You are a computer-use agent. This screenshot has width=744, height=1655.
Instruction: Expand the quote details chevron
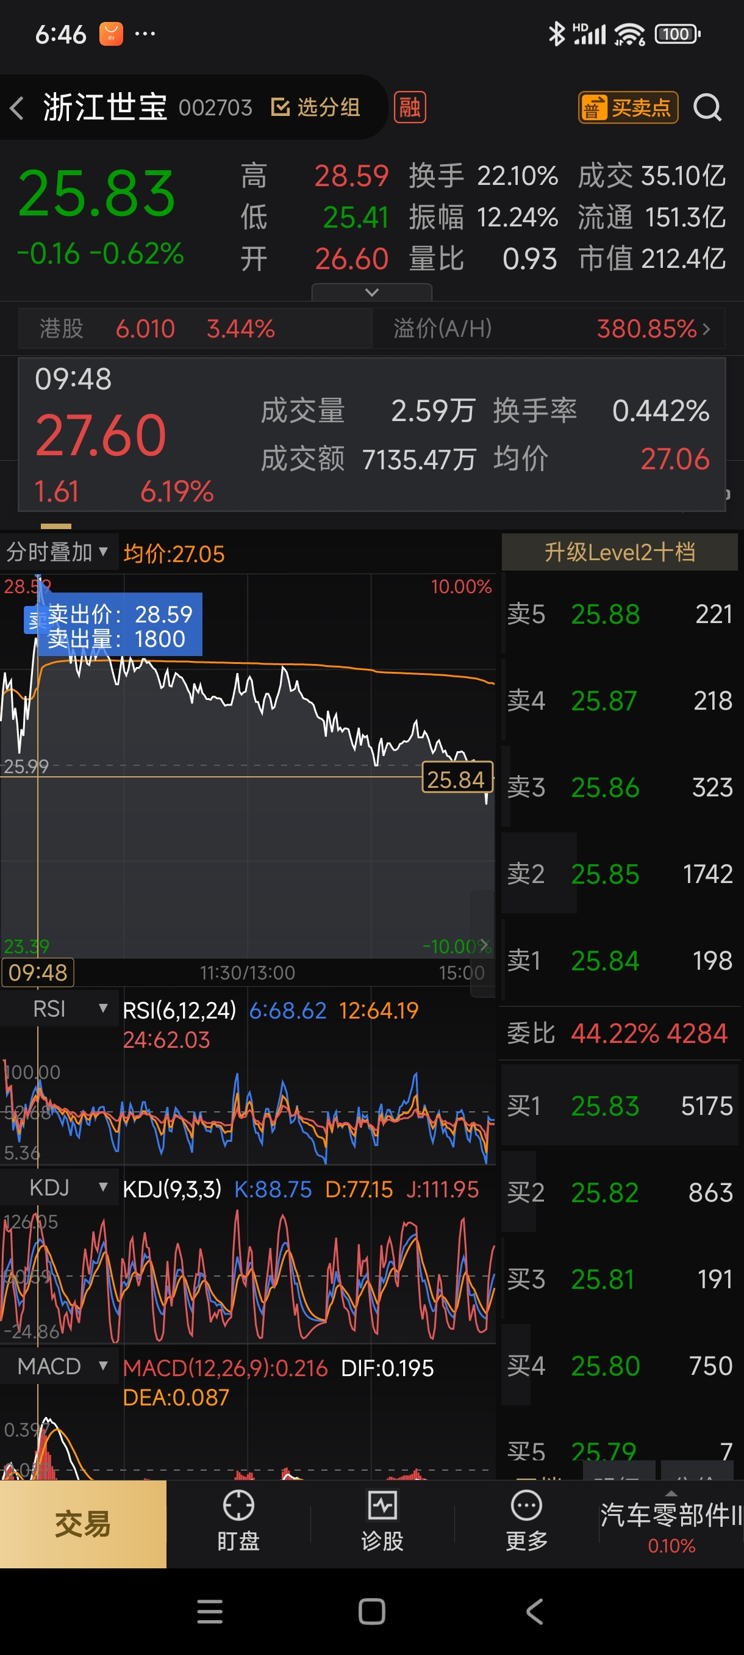pos(371,292)
